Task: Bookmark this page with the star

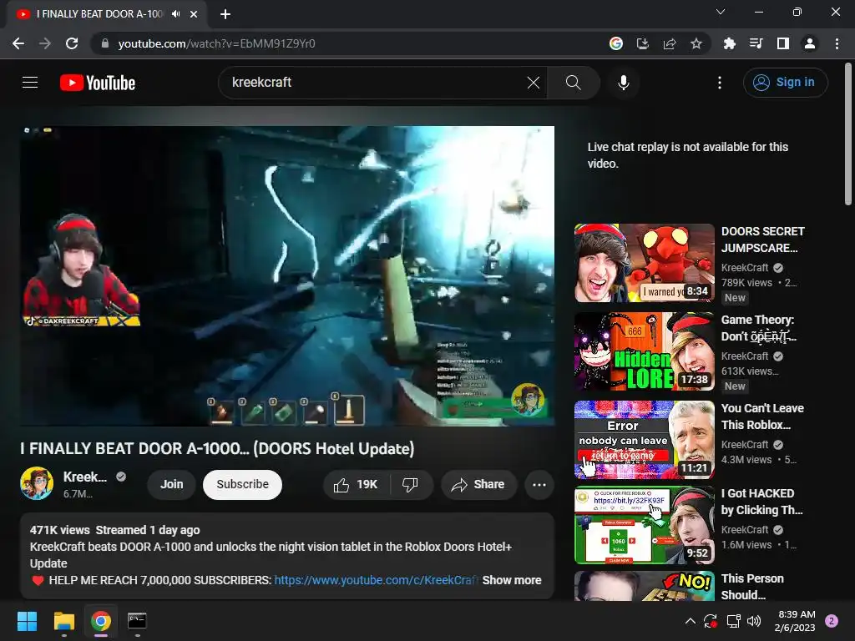Action: tap(696, 43)
